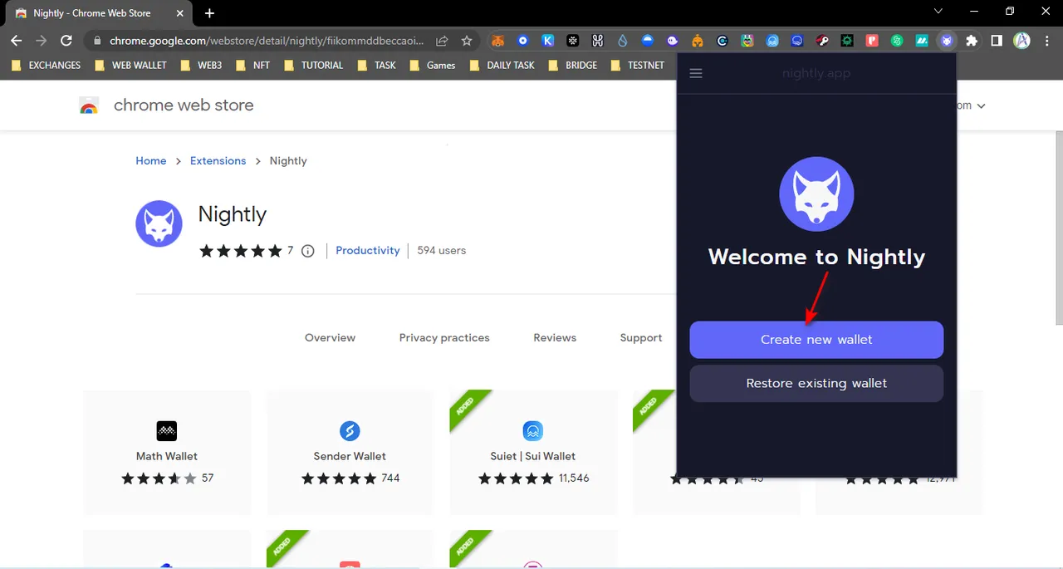Image resolution: width=1063 pixels, height=569 pixels.
Task: Click the Math Wallet logo icon
Action: click(x=167, y=431)
